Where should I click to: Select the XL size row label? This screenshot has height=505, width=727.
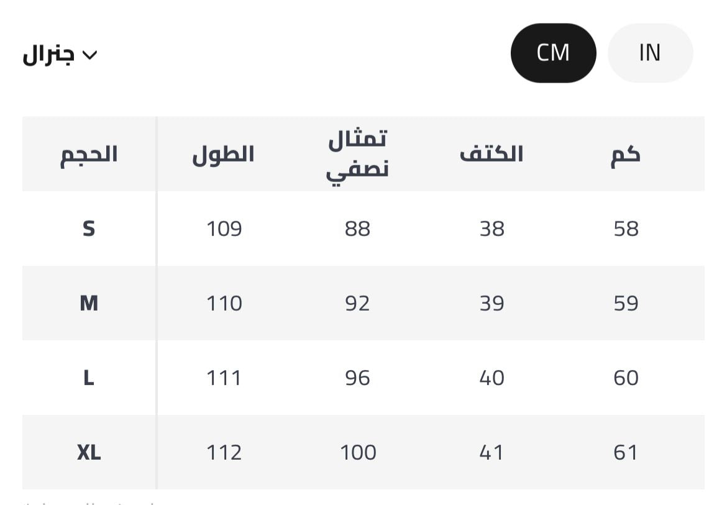pos(89,452)
